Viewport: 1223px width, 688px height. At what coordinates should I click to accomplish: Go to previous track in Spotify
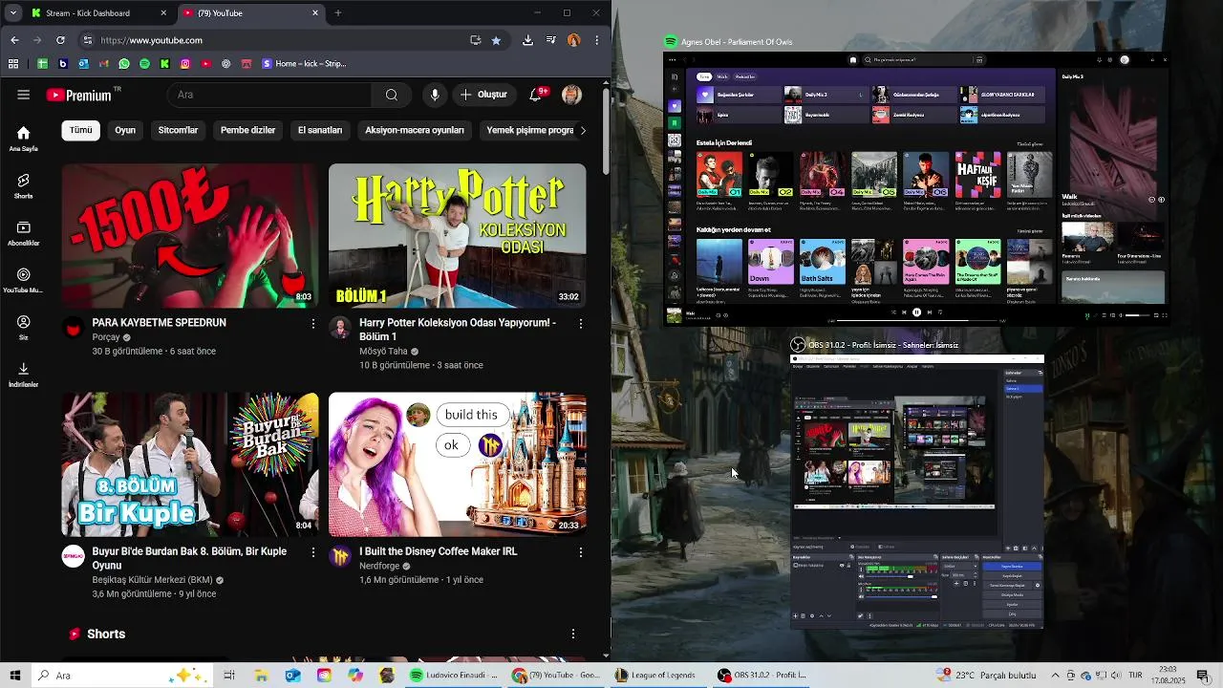click(x=904, y=312)
